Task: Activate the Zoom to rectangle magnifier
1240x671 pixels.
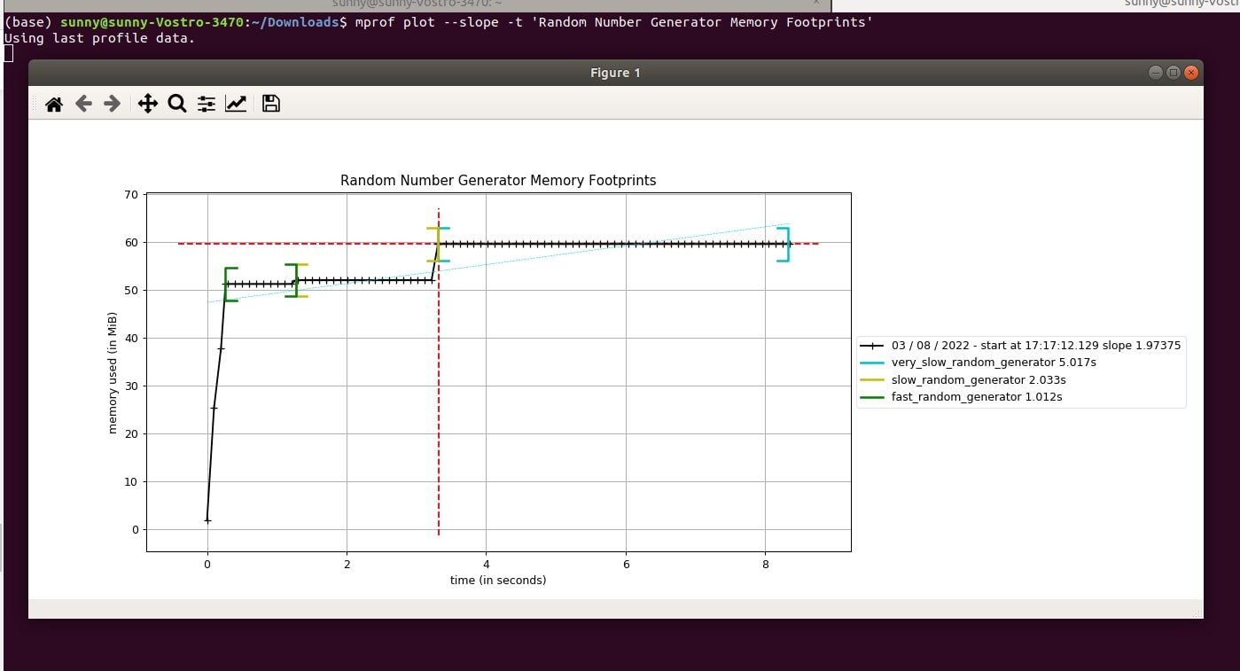Action: pos(177,104)
